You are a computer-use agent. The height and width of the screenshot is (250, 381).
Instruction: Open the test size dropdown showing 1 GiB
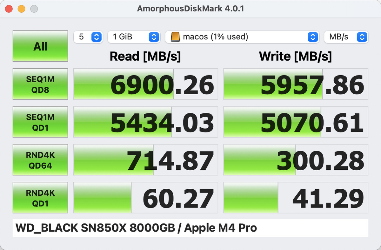[x=134, y=37]
